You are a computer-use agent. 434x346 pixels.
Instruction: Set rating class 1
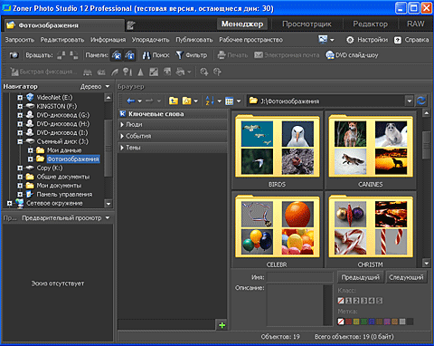tap(349, 301)
